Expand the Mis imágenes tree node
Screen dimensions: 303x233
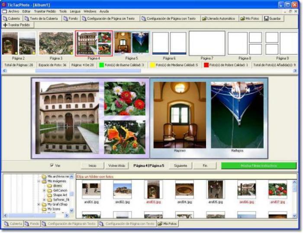click(39, 181)
